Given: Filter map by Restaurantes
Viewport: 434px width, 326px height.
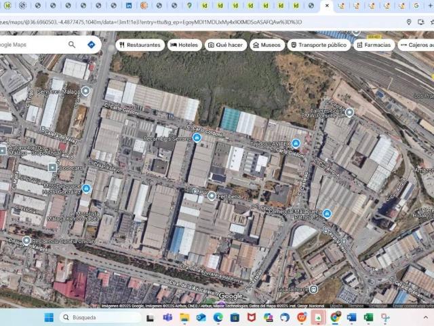Looking at the screenshot, I should [x=140, y=46].
